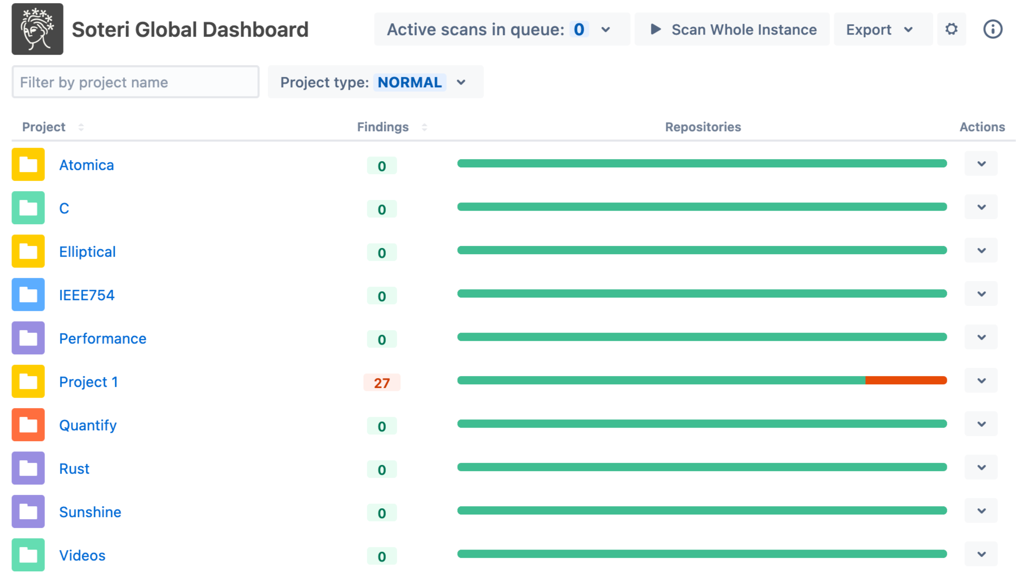Viewport: 1016px width, 578px height.
Task: Open the Performance project link
Action: (102, 338)
